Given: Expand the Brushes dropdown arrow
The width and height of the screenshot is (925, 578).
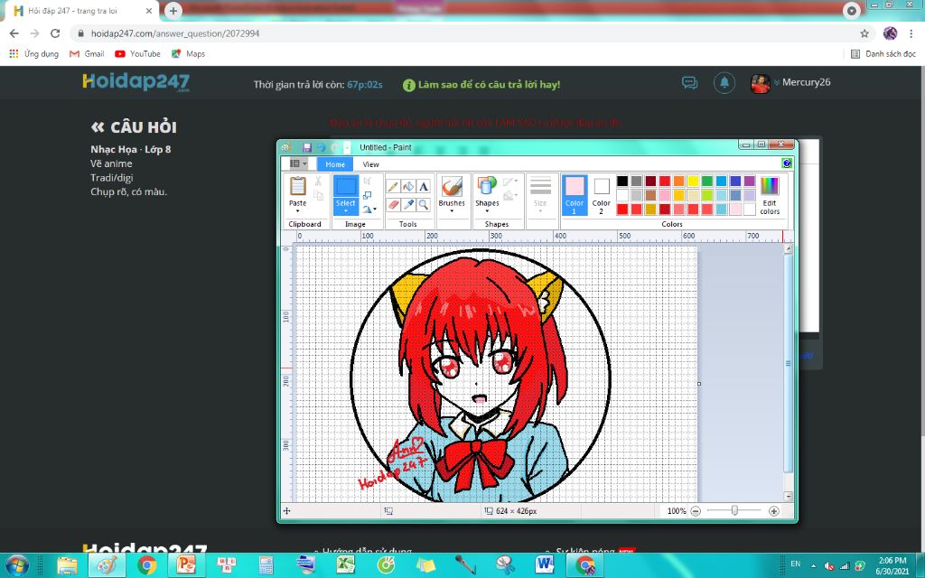Looking at the screenshot, I should point(452,210).
